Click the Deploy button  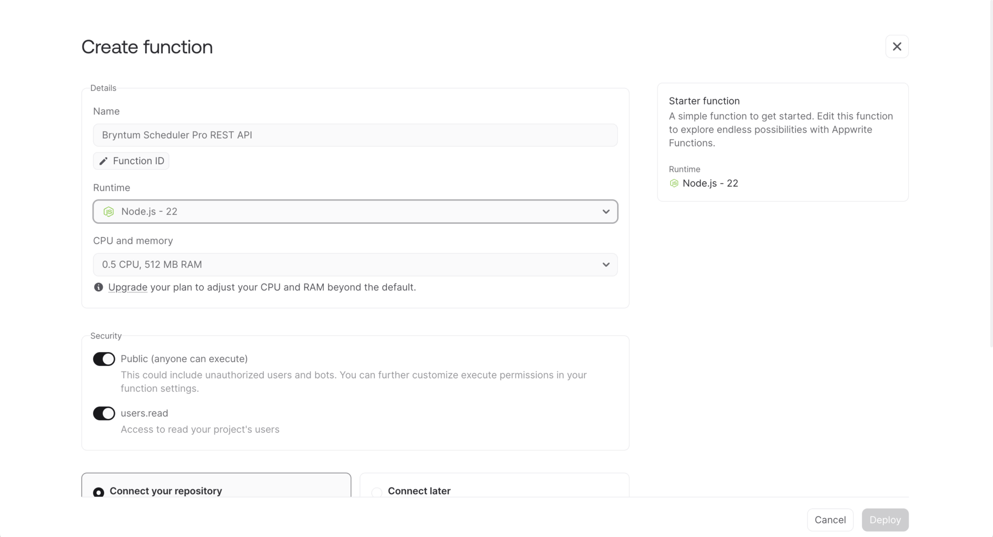point(884,520)
